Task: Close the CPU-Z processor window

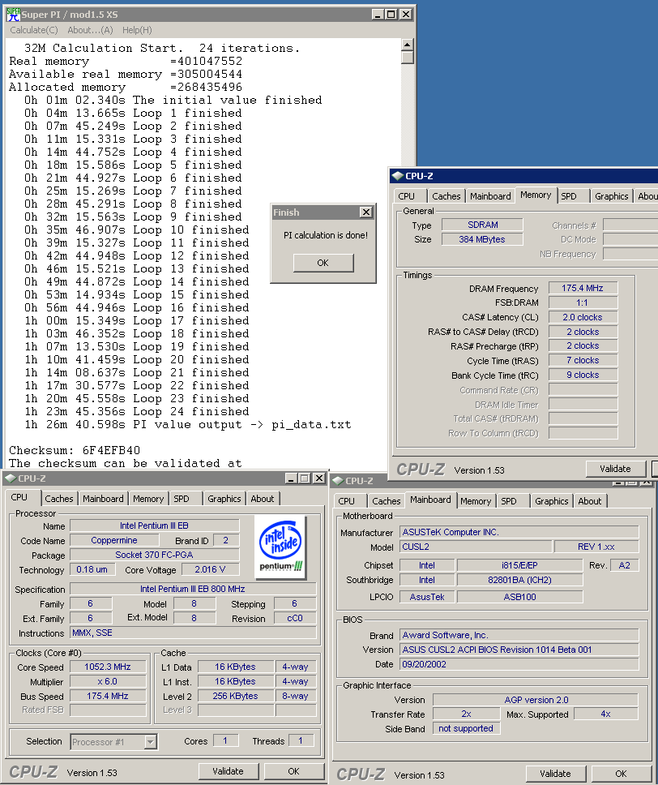Action: pos(318,478)
